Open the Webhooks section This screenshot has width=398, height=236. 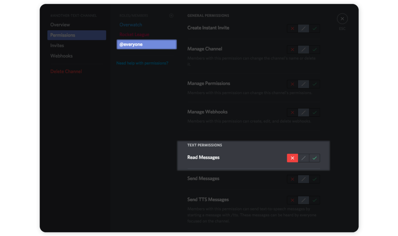click(x=61, y=56)
